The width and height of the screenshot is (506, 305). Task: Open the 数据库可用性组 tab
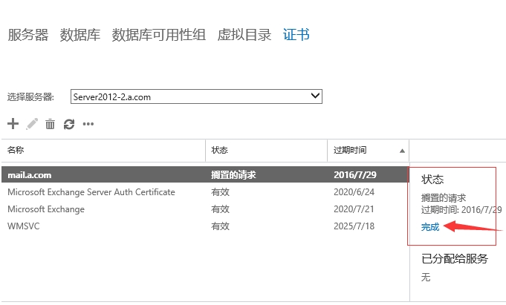[158, 34]
